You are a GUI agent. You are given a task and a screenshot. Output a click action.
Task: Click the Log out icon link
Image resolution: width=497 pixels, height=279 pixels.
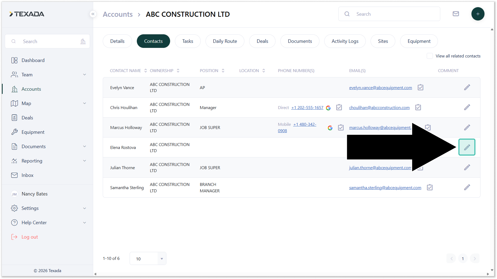(x=24, y=237)
